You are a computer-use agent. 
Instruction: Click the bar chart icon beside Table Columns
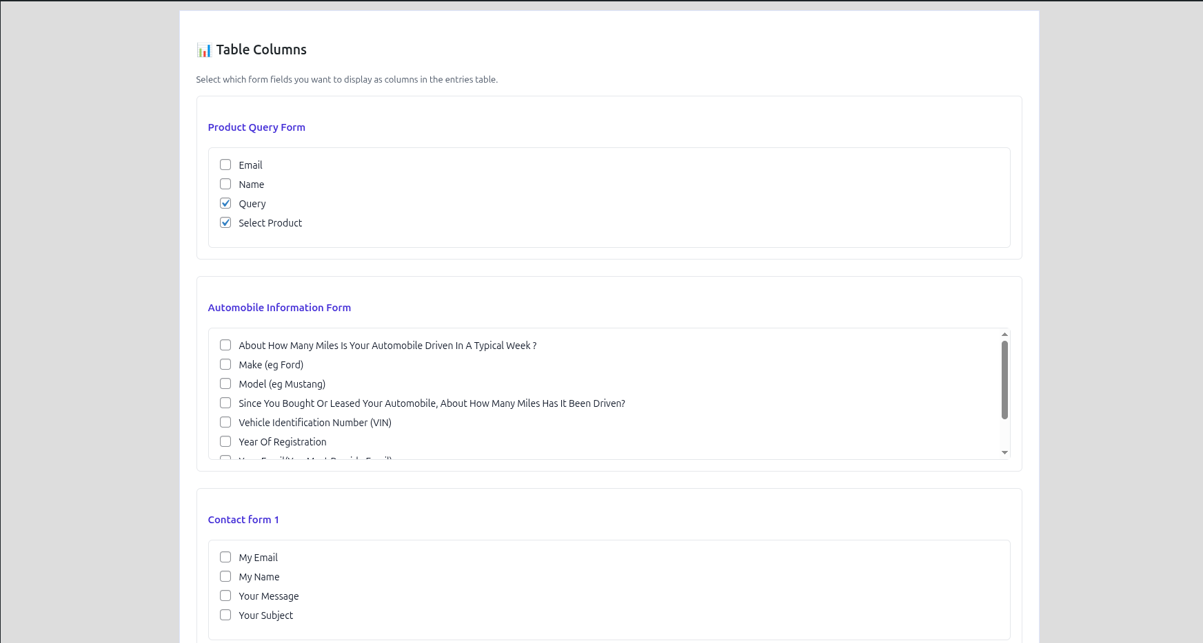click(203, 50)
